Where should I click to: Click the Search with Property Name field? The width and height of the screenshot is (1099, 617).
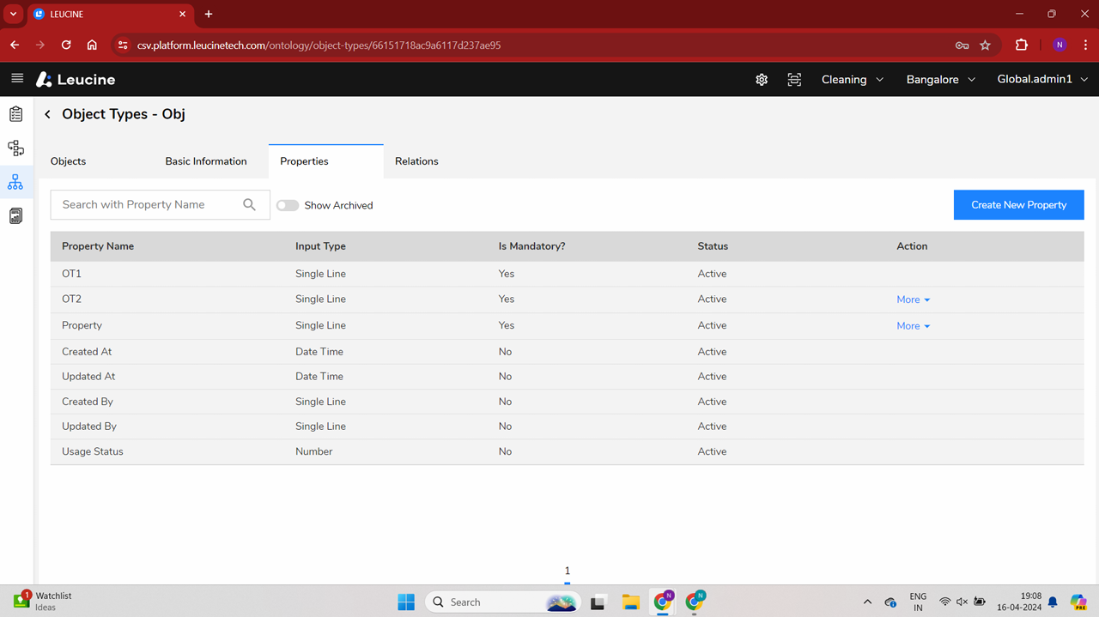(x=160, y=204)
